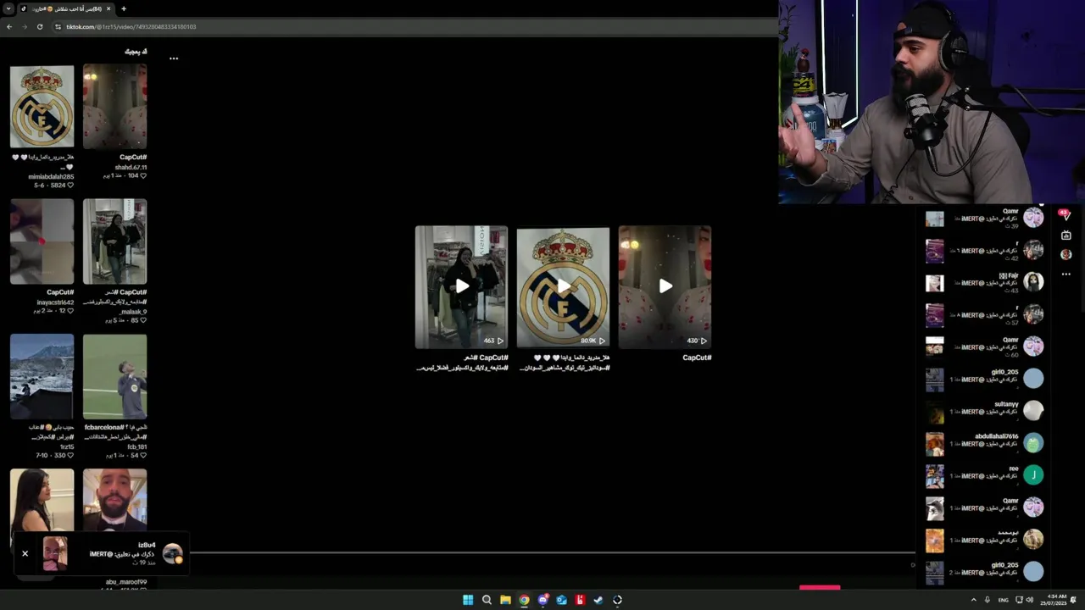This screenshot has height=610, width=1085.
Task: Open Windows taskbar search
Action: click(487, 600)
